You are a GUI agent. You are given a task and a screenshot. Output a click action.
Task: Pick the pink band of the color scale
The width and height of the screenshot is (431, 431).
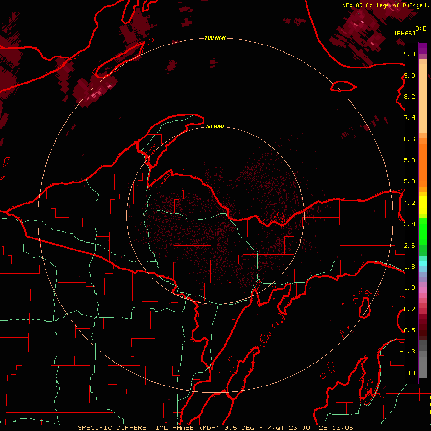[x=423, y=290]
